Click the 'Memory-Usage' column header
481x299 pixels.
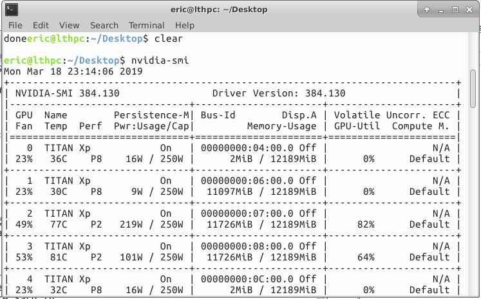282,126
